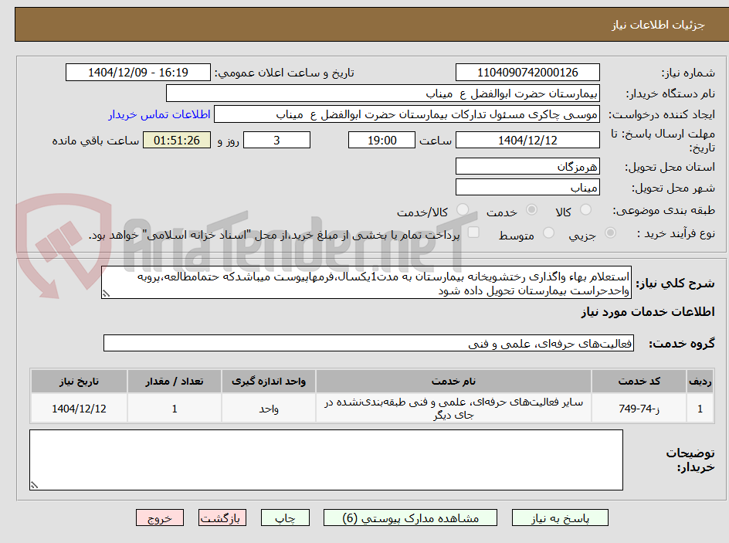Click the announcement date field 1404/12/09 - 16:19
The height and width of the screenshot is (543, 729).
tap(138, 73)
